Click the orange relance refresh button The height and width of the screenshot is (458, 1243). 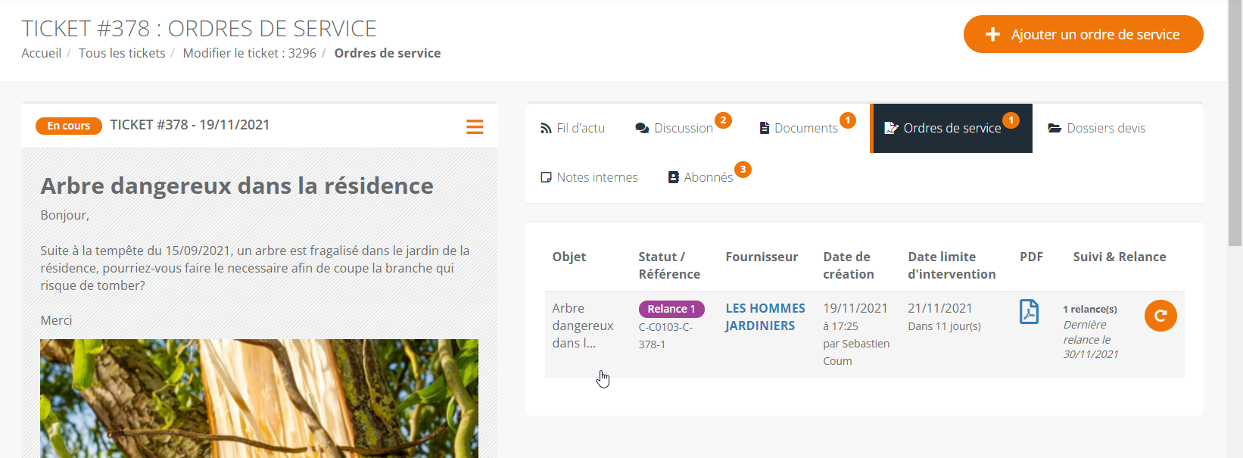pos(1160,316)
